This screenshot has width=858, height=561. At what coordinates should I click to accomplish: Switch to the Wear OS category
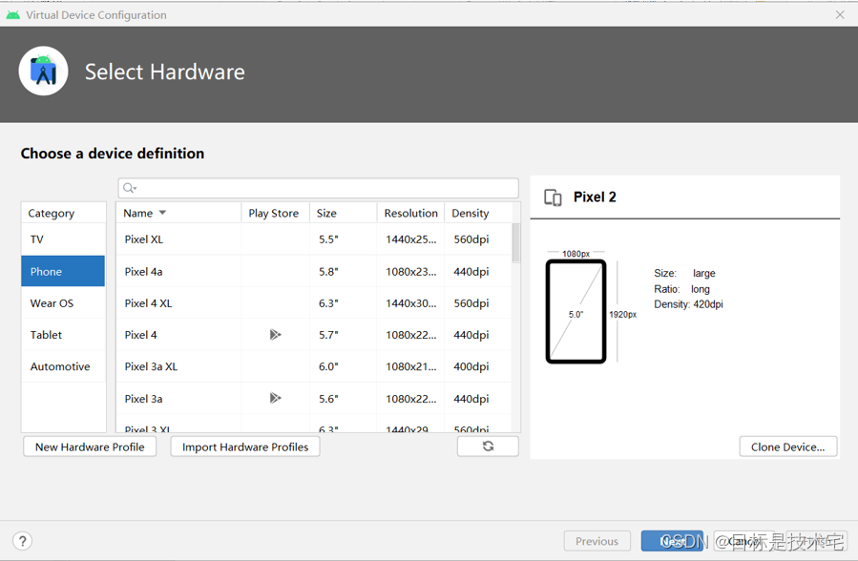coord(52,303)
